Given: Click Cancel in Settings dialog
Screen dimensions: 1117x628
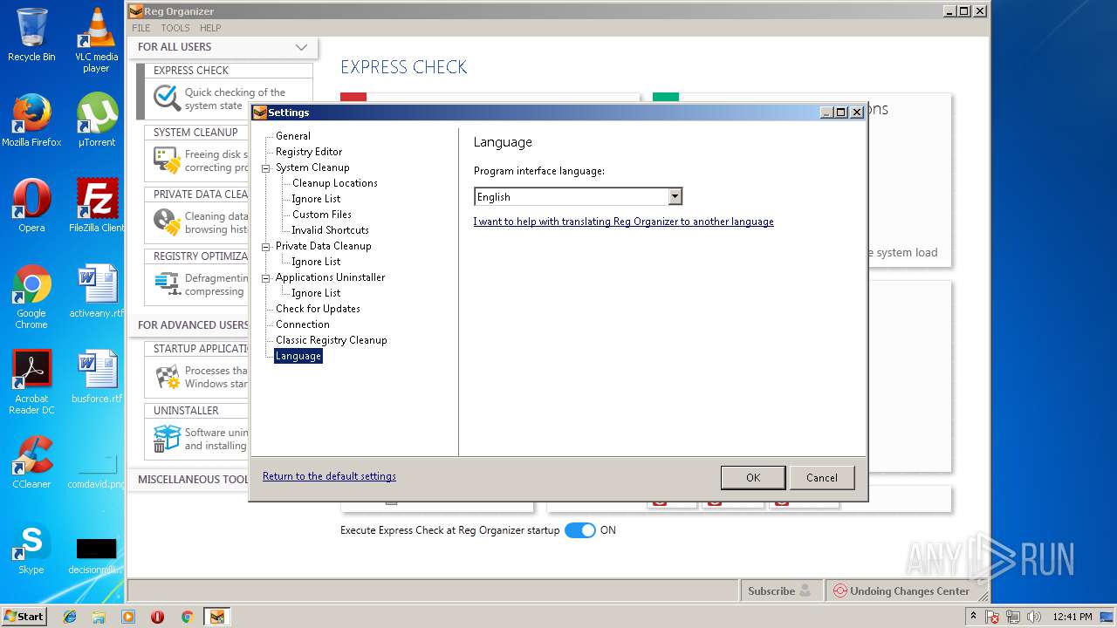Looking at the screenshot, I should tap(822, 477).
